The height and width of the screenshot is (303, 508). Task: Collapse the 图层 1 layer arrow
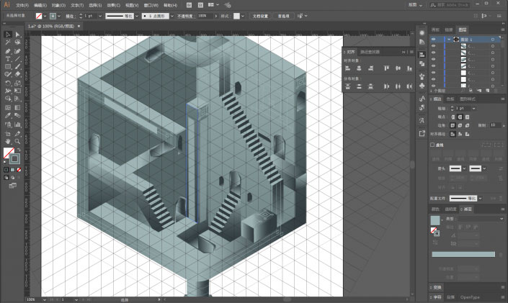pos(449,39)
